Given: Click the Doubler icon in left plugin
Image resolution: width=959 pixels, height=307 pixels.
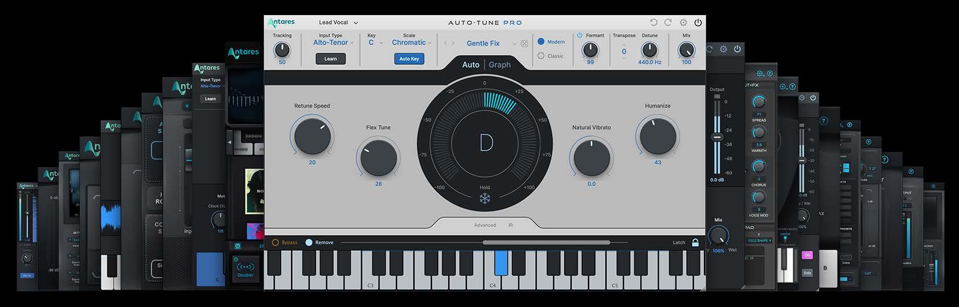Looking at the screenshot, I should (x=246, y=269).
